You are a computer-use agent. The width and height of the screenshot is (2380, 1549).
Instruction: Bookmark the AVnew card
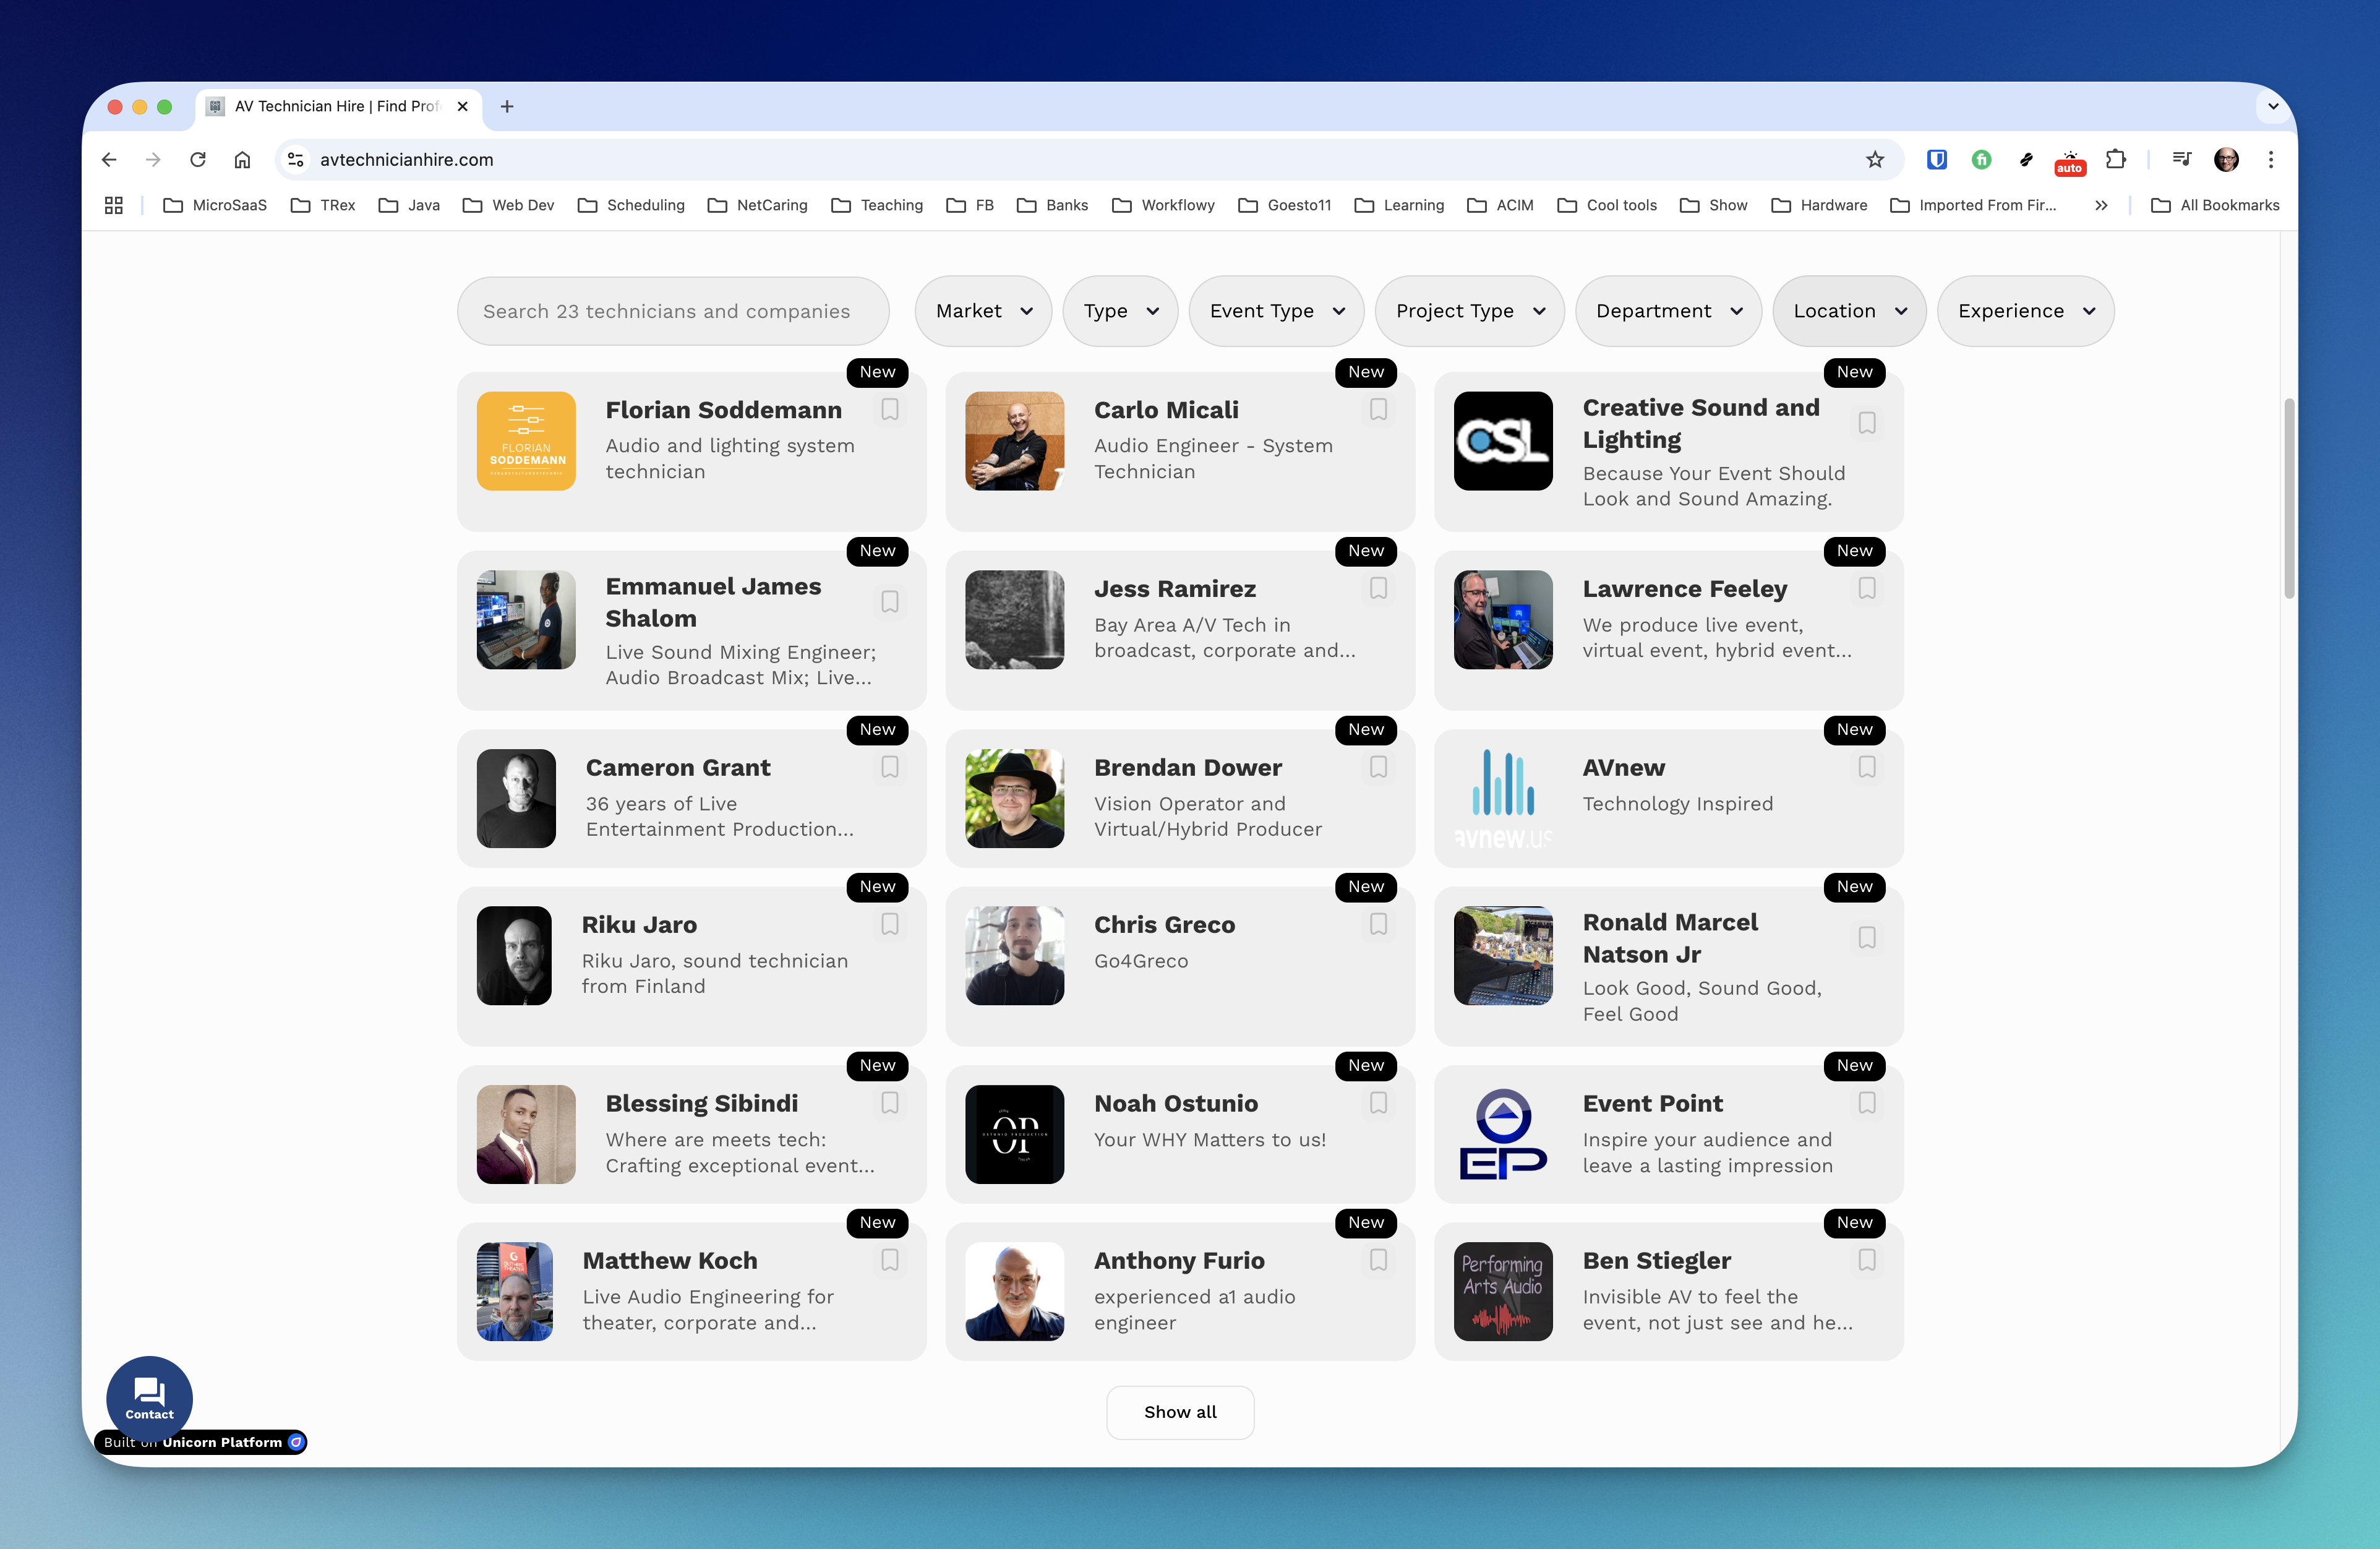1867,767
